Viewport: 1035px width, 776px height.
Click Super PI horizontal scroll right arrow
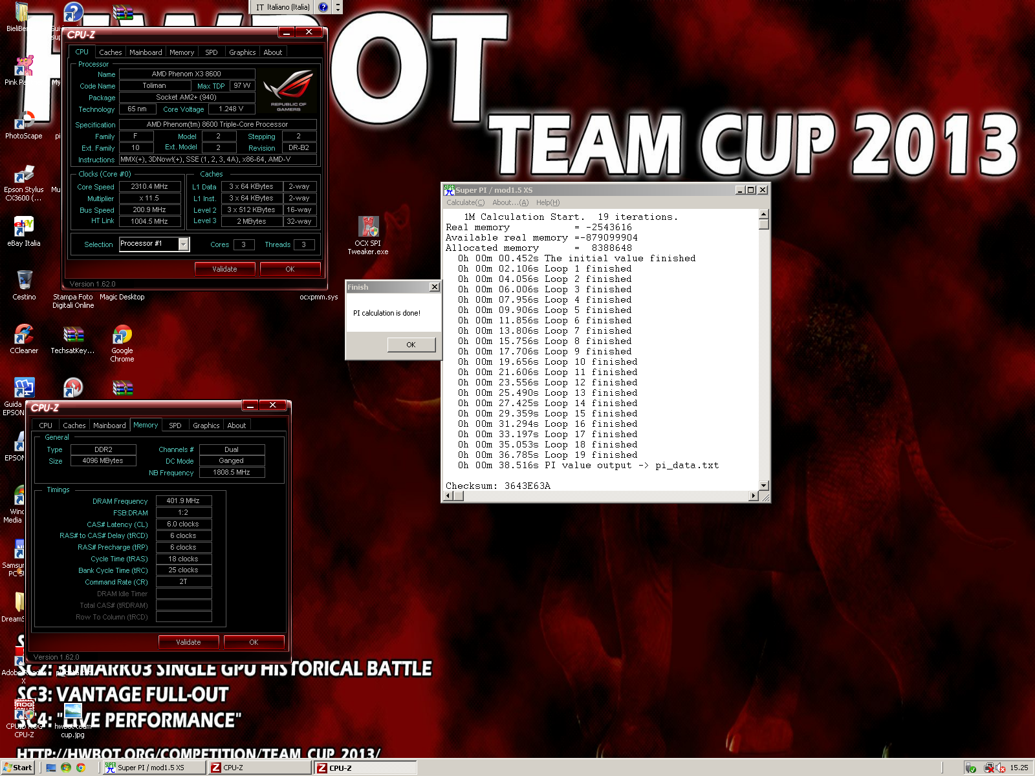[754, 496]
